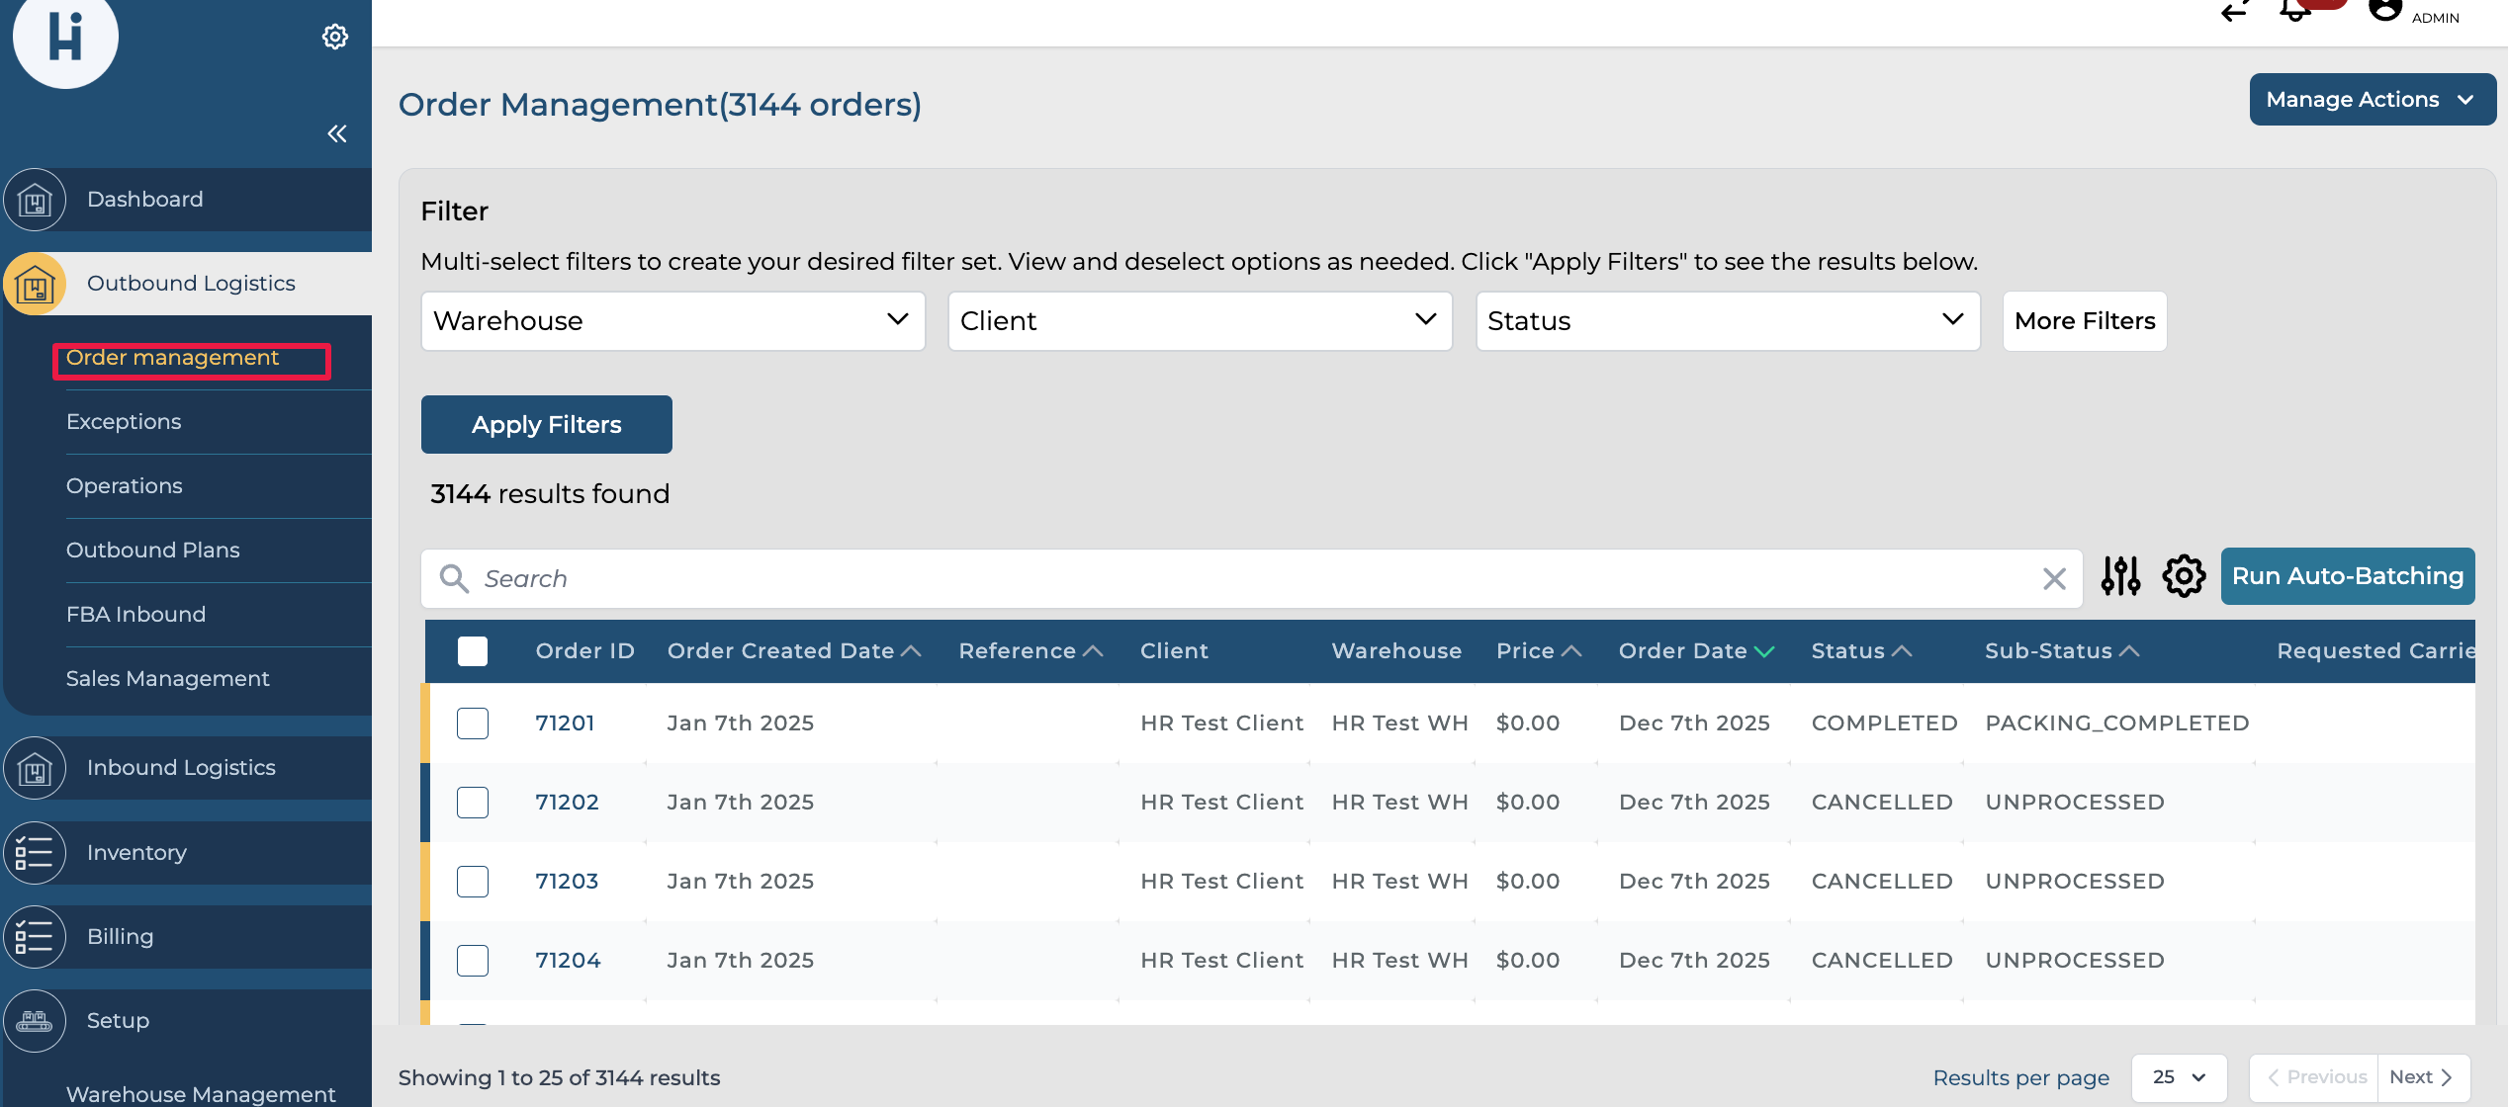Go to Outbound Plans menu item
The height and width of the screenshot is (1107, 2508).
(x=153, y=551)
